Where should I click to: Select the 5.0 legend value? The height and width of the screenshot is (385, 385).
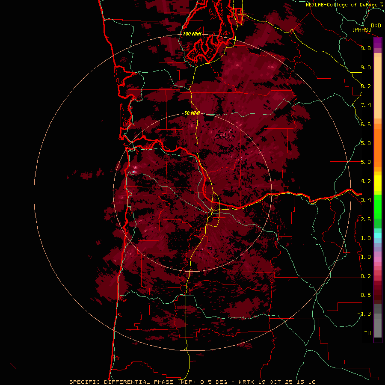click(366, 162)
